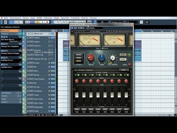Click next preset arrow in Waves bar
The width and height of the screenshot is (177, 133).
(114, 31)
